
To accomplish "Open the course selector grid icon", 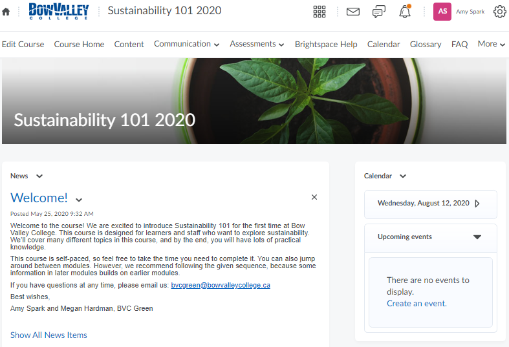I will click(319, 12).
